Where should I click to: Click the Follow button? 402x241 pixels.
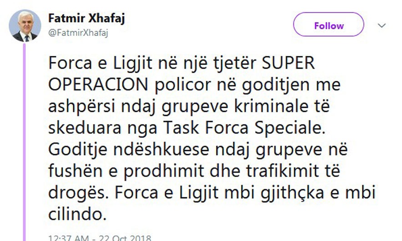(x=328, y=25)
